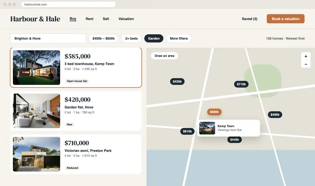Open Garden flat, Hove listing
315x186 pixels.
tap(79, 107)
